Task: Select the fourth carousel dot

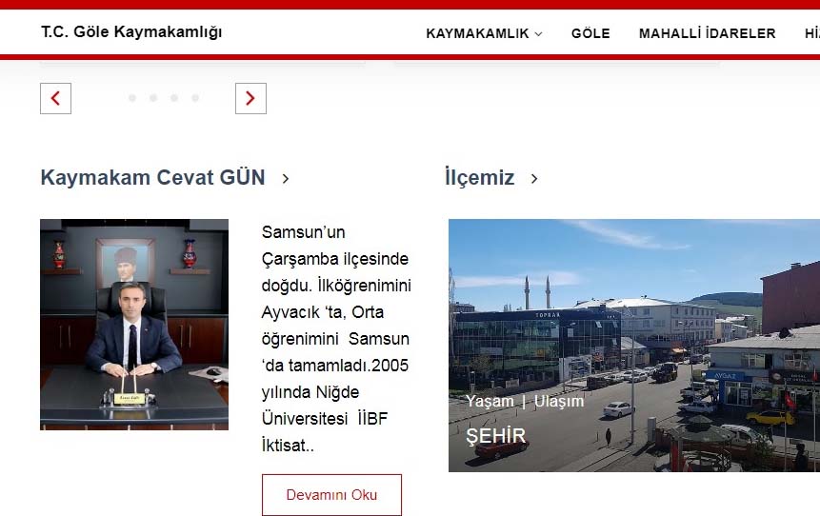Action: coord(195,98)
